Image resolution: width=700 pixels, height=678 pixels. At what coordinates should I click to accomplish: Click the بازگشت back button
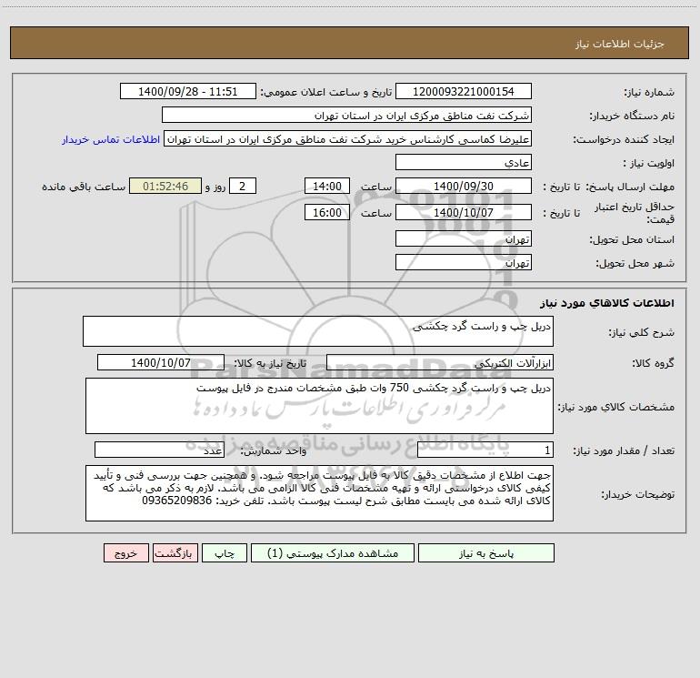pyautogui.click(x=175, y=553)
